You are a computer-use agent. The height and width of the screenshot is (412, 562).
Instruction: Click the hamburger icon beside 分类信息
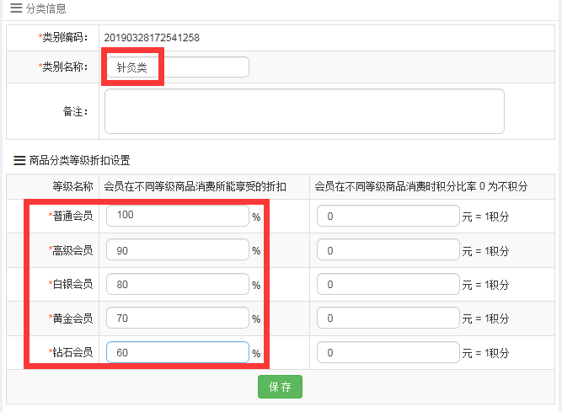[x=15, y=8]
